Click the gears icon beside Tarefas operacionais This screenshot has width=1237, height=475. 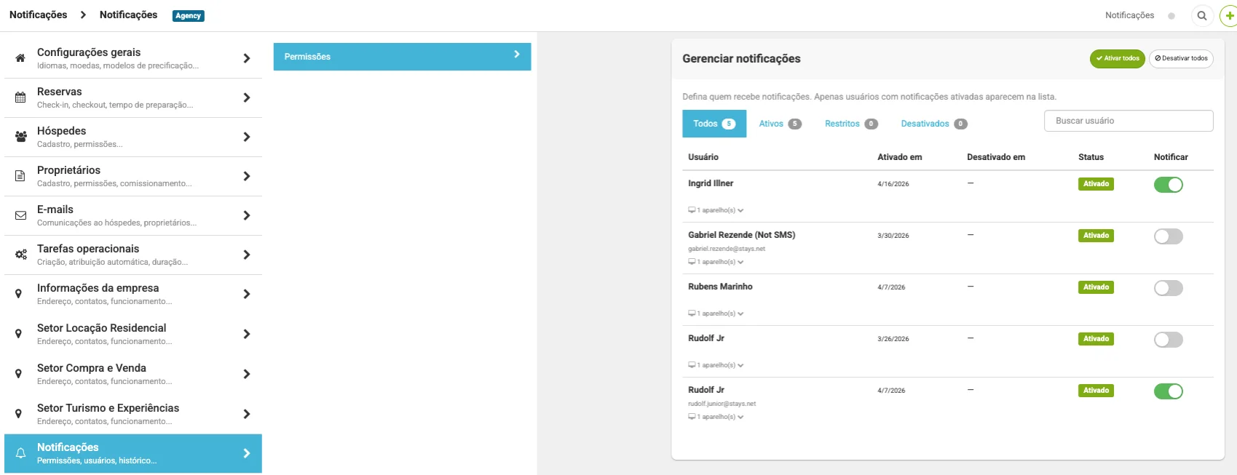pyautogui.click(x=20, y=255)
